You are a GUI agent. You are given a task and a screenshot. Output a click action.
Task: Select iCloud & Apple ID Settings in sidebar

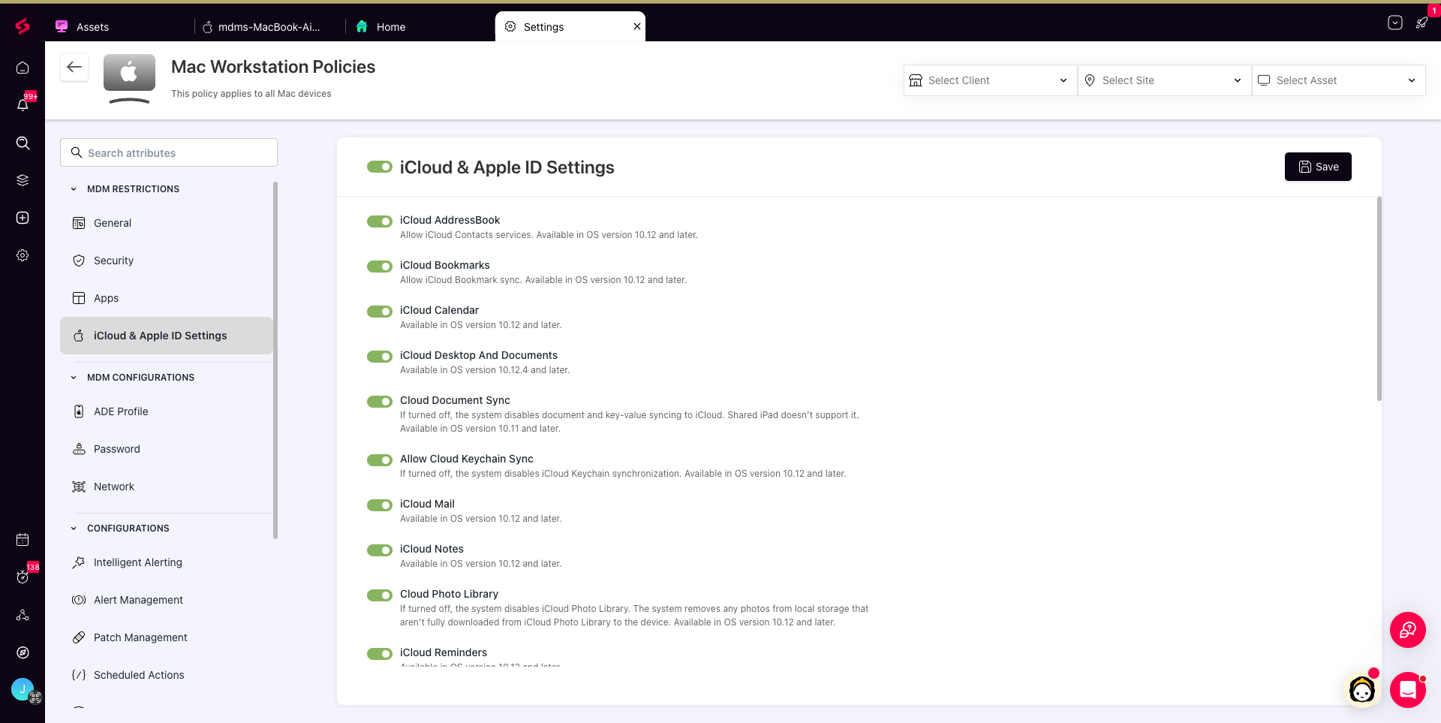167,336
